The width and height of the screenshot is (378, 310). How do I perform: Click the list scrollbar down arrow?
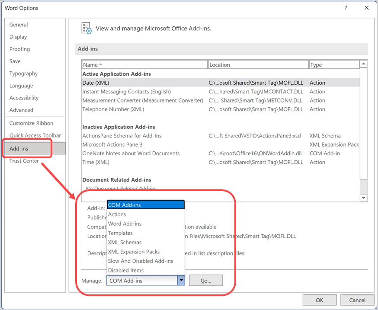click(363, 198)
